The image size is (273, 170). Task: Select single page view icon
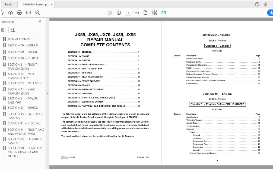coord(145,13)
